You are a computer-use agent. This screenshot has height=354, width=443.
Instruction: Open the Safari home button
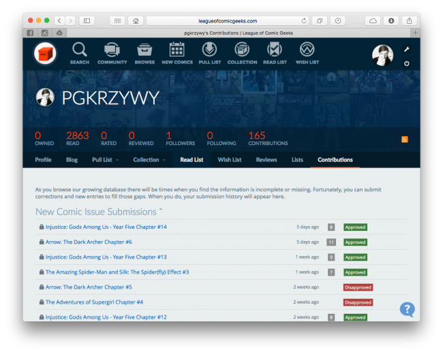[136, 21]
